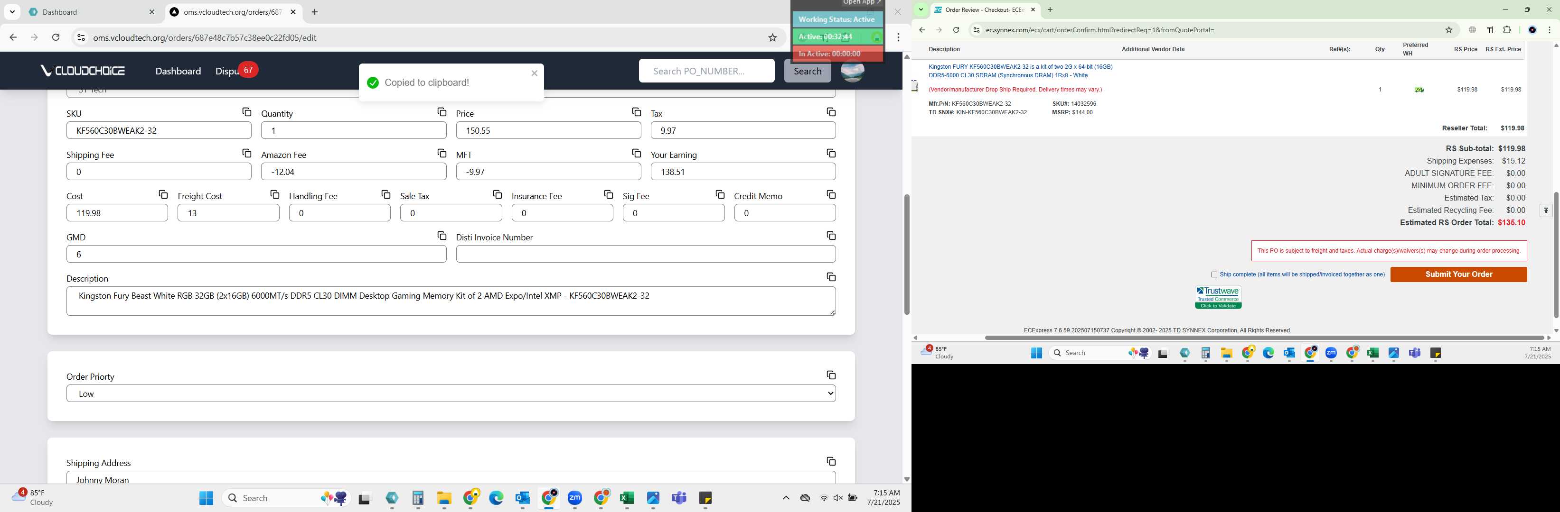Viewport: 1560px width, 512px height.
Task: Click the PO number Search button
Action: 807,71
